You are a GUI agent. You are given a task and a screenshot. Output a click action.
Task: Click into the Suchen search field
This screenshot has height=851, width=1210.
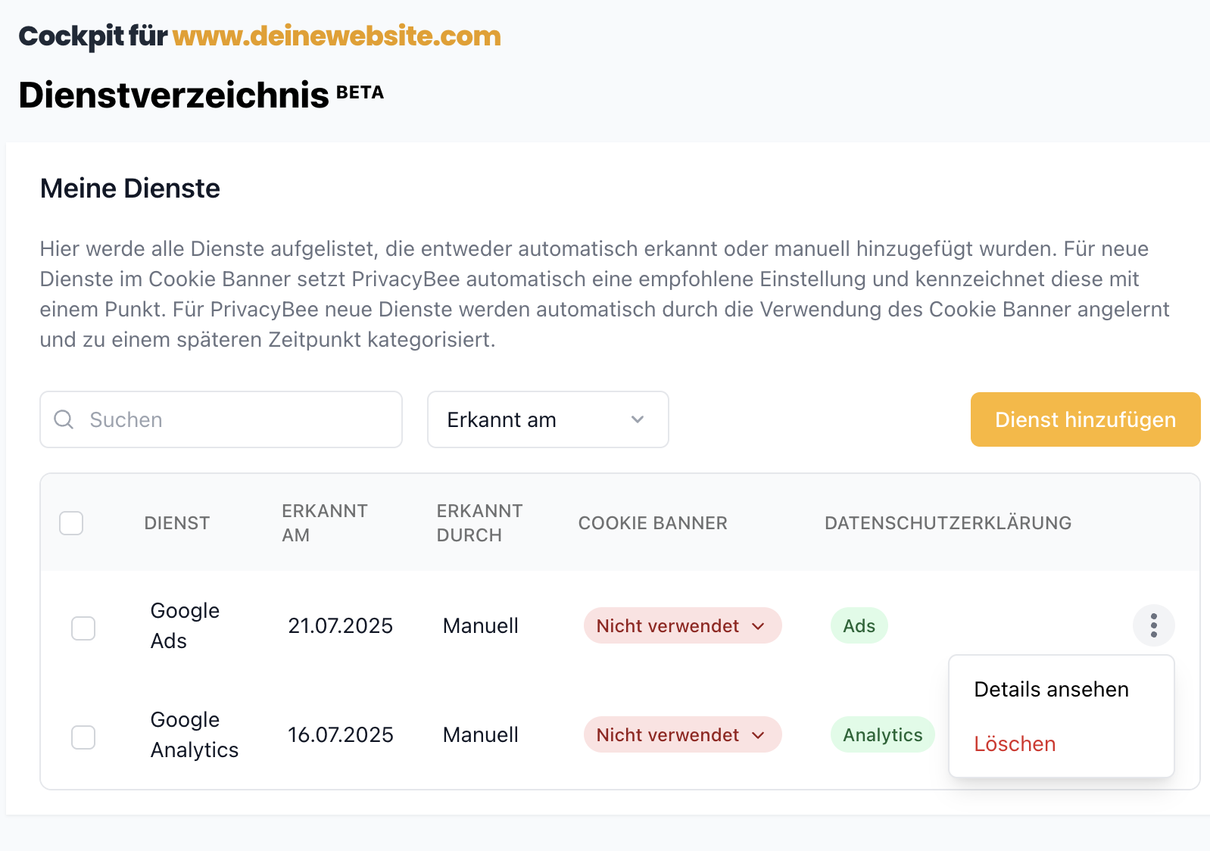click(235, 419)
